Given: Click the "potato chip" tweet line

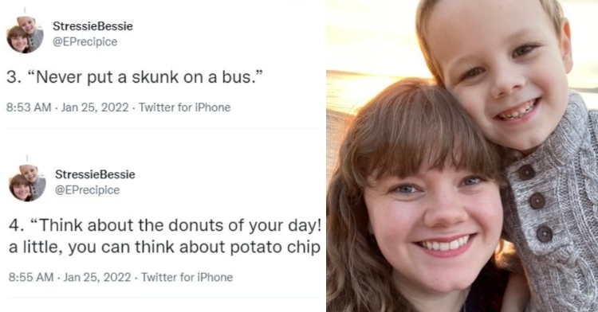Looking at the screenshot, I should click(x=164, y=248).
